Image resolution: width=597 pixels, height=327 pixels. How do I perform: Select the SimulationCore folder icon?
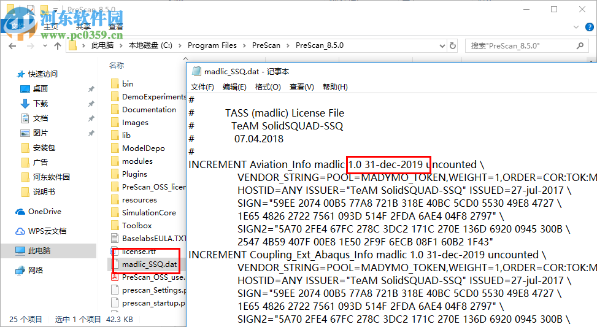[115, 212]
